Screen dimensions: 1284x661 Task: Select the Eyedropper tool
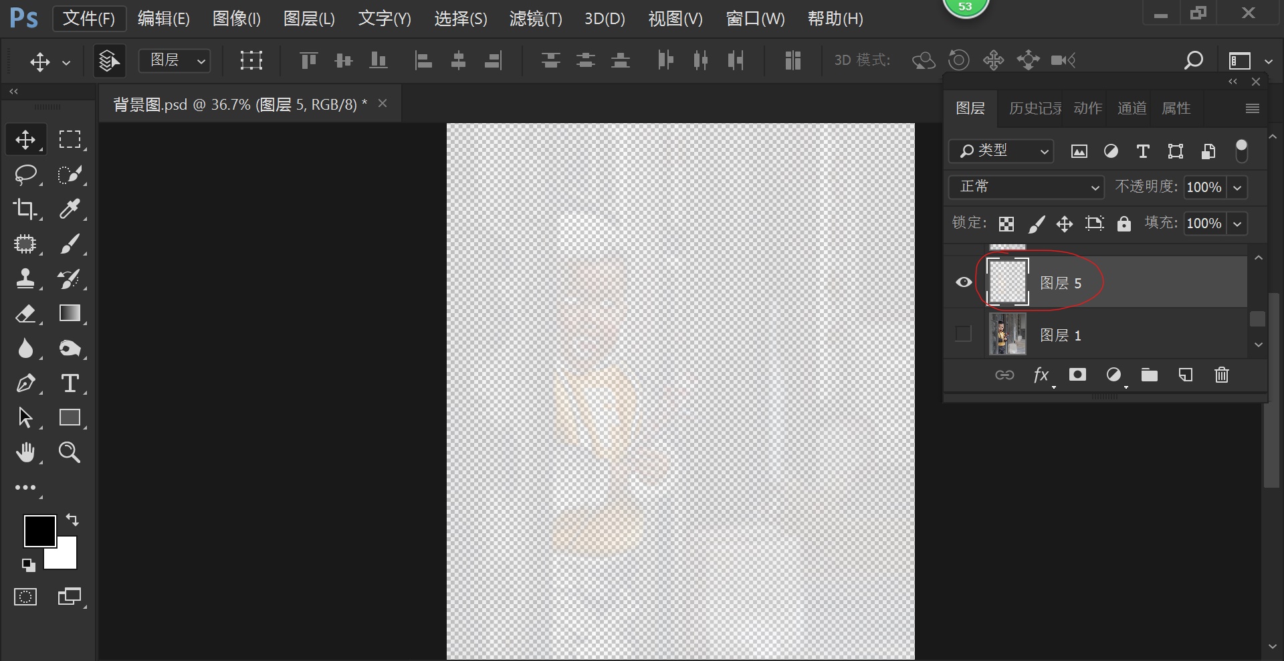coord(70,209)
